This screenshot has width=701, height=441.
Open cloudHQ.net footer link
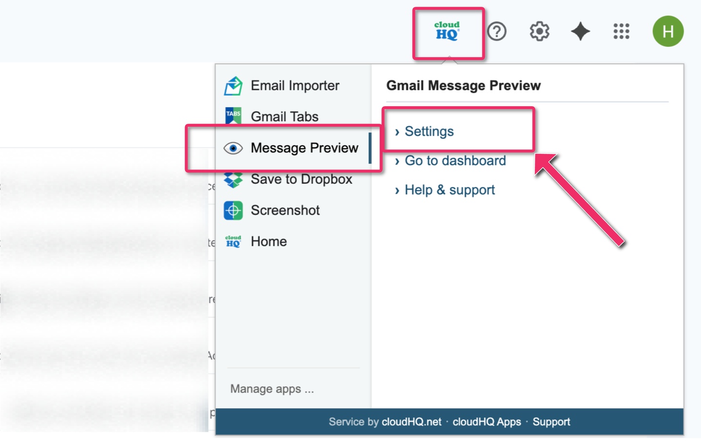[x=412, y=422]
